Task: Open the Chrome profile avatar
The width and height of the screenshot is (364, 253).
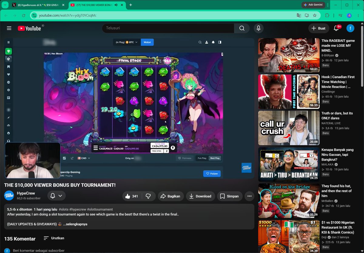Action: coord(349,15)
